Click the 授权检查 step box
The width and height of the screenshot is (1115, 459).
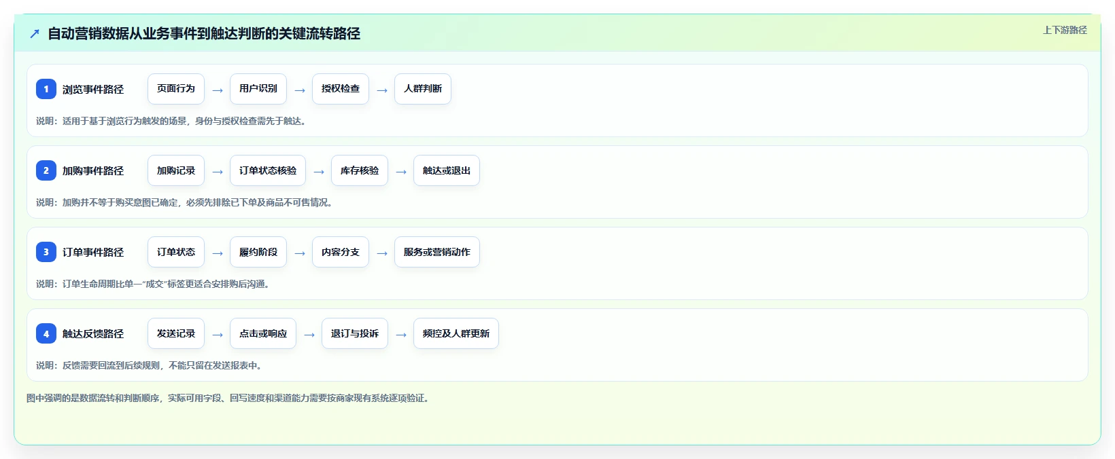click(341, 89)
